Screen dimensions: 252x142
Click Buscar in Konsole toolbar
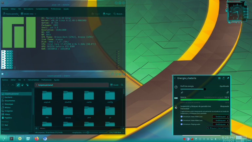coord(118,14)
